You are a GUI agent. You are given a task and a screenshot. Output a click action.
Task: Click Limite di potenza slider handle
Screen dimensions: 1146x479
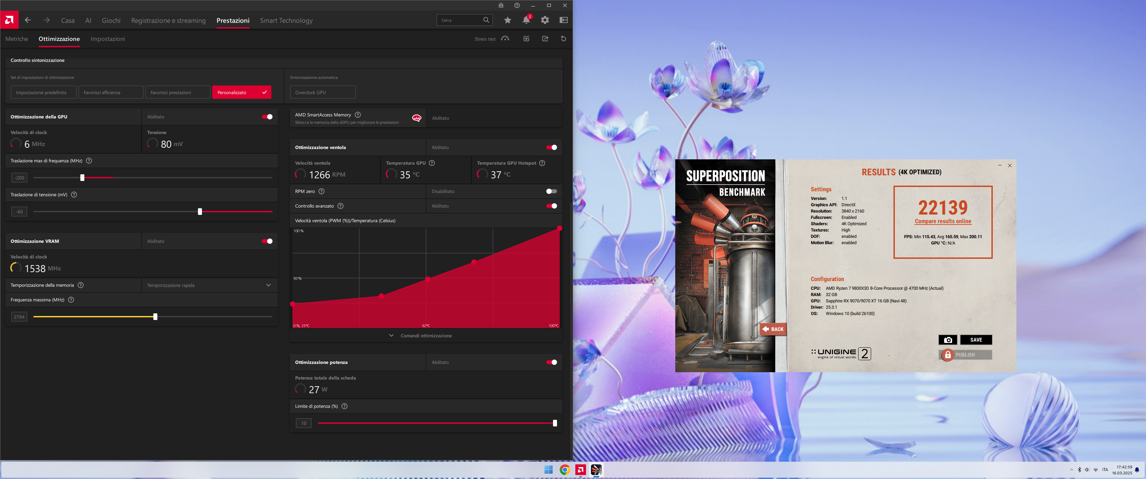(555, 423)
